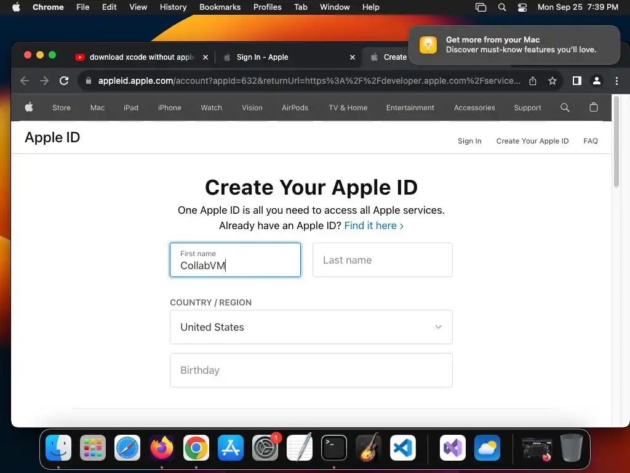Open the Chrome File menu
This screenshot has width=630, height=473.
point(83,7)
